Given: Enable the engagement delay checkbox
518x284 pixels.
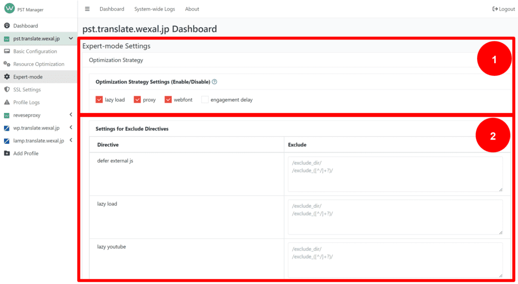Looking at the screenshot, I should 205,100.
